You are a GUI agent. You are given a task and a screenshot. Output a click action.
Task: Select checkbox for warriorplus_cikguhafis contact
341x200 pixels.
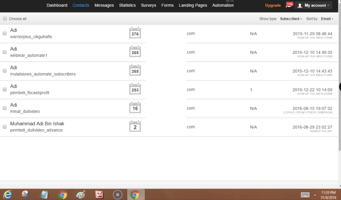click(x=5, y=33)
